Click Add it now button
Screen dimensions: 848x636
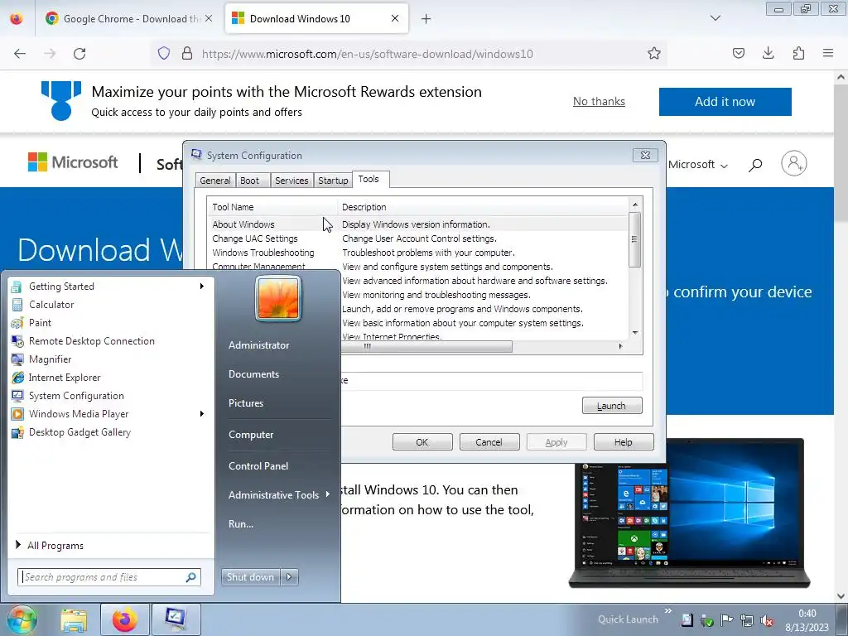coord(725,102)
